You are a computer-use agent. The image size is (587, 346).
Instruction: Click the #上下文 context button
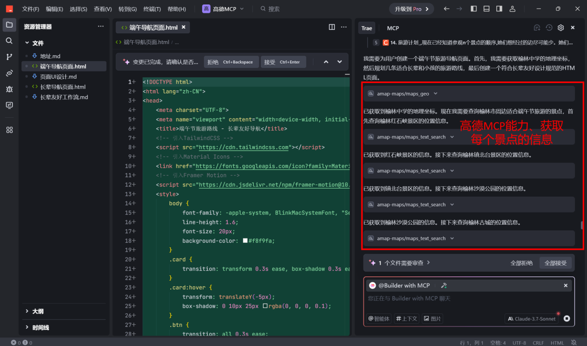coord(407,319)
